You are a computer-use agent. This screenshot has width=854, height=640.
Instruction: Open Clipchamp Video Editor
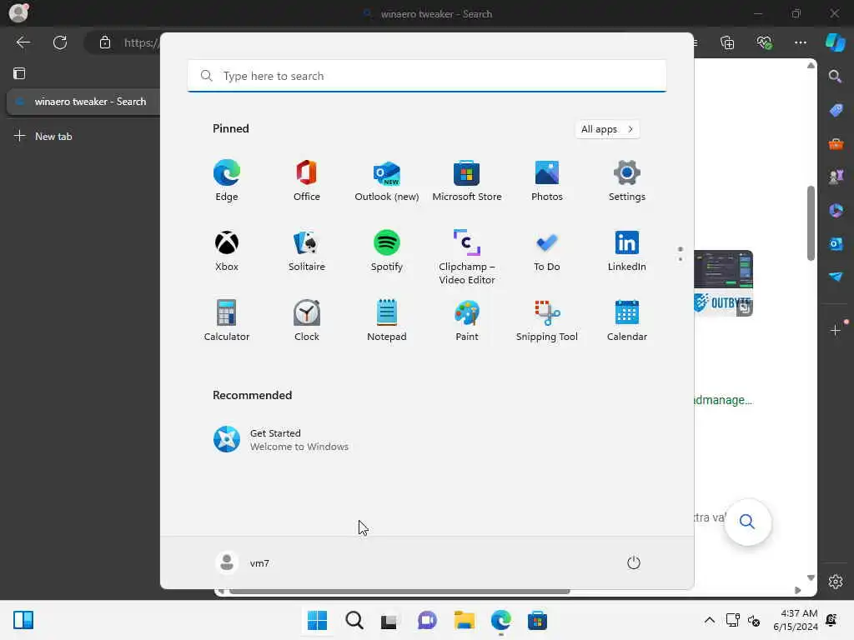click(467, 257)
